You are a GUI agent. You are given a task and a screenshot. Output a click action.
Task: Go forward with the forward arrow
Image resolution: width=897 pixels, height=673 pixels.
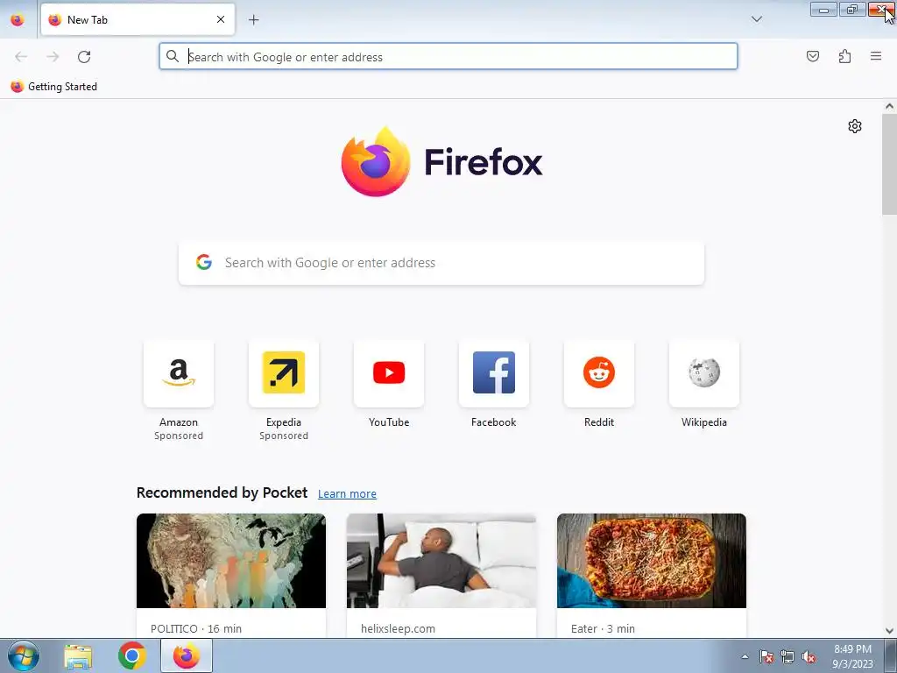(x=53, y=56)
